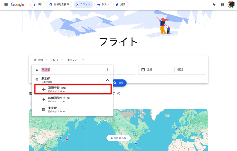Open the 復路 return date field
The image size is (237, 151).
pyautogui.click(x=190, y=70)
